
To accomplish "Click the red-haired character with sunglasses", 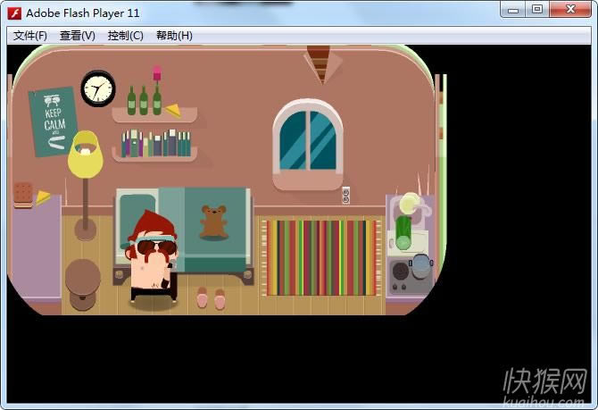I will 154,257.
